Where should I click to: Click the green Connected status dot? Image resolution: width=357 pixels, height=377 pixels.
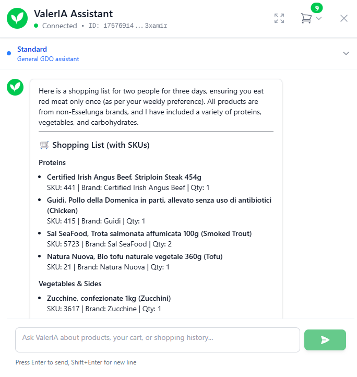(x=36, y=26)
